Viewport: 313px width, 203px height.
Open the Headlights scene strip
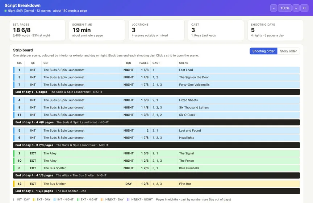tap(156, 138)
